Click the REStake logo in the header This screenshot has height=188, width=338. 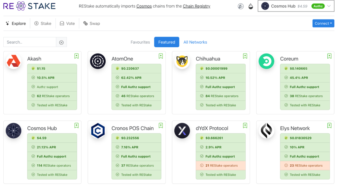tap(29, 6)
